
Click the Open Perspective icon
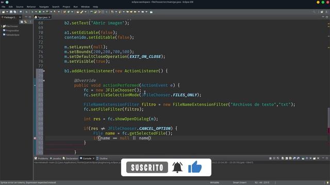click(322, 12)
